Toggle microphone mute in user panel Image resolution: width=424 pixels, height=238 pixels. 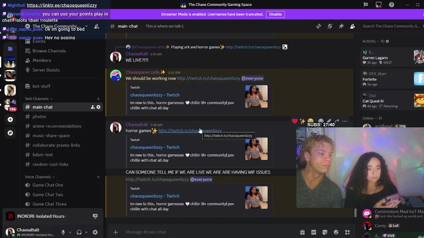click(63, 232)
